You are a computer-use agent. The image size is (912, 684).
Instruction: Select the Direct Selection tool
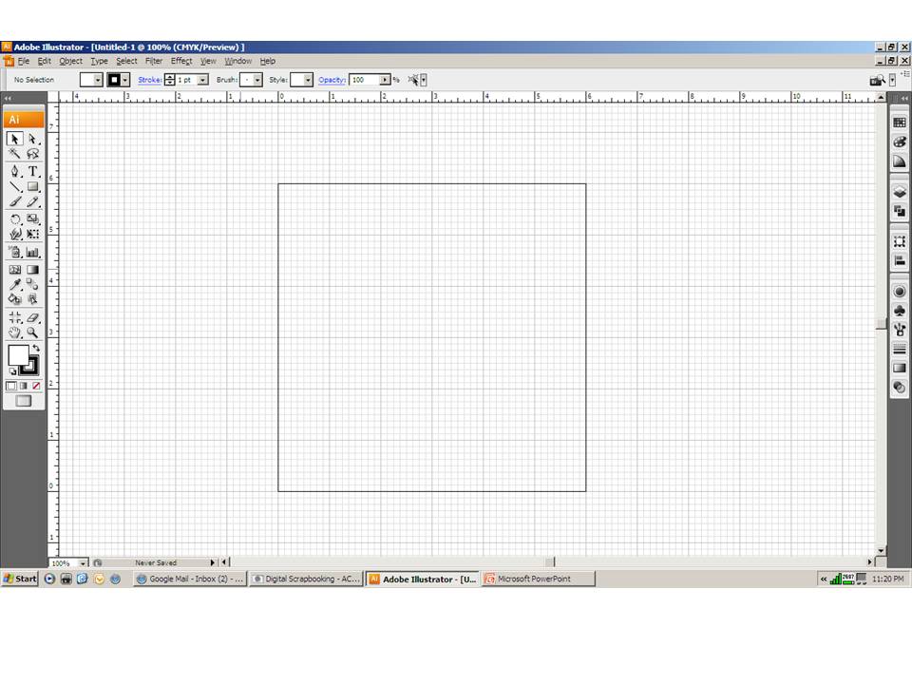tap(32, 139)
